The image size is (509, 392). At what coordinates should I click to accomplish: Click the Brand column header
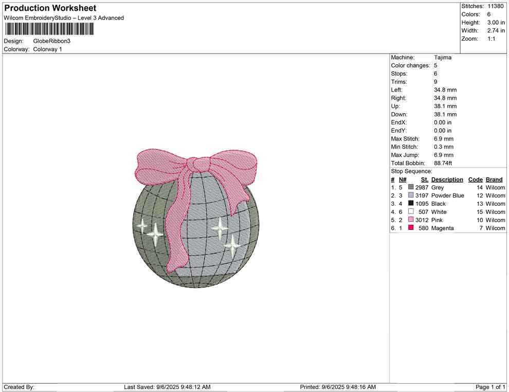coord(494,180)
